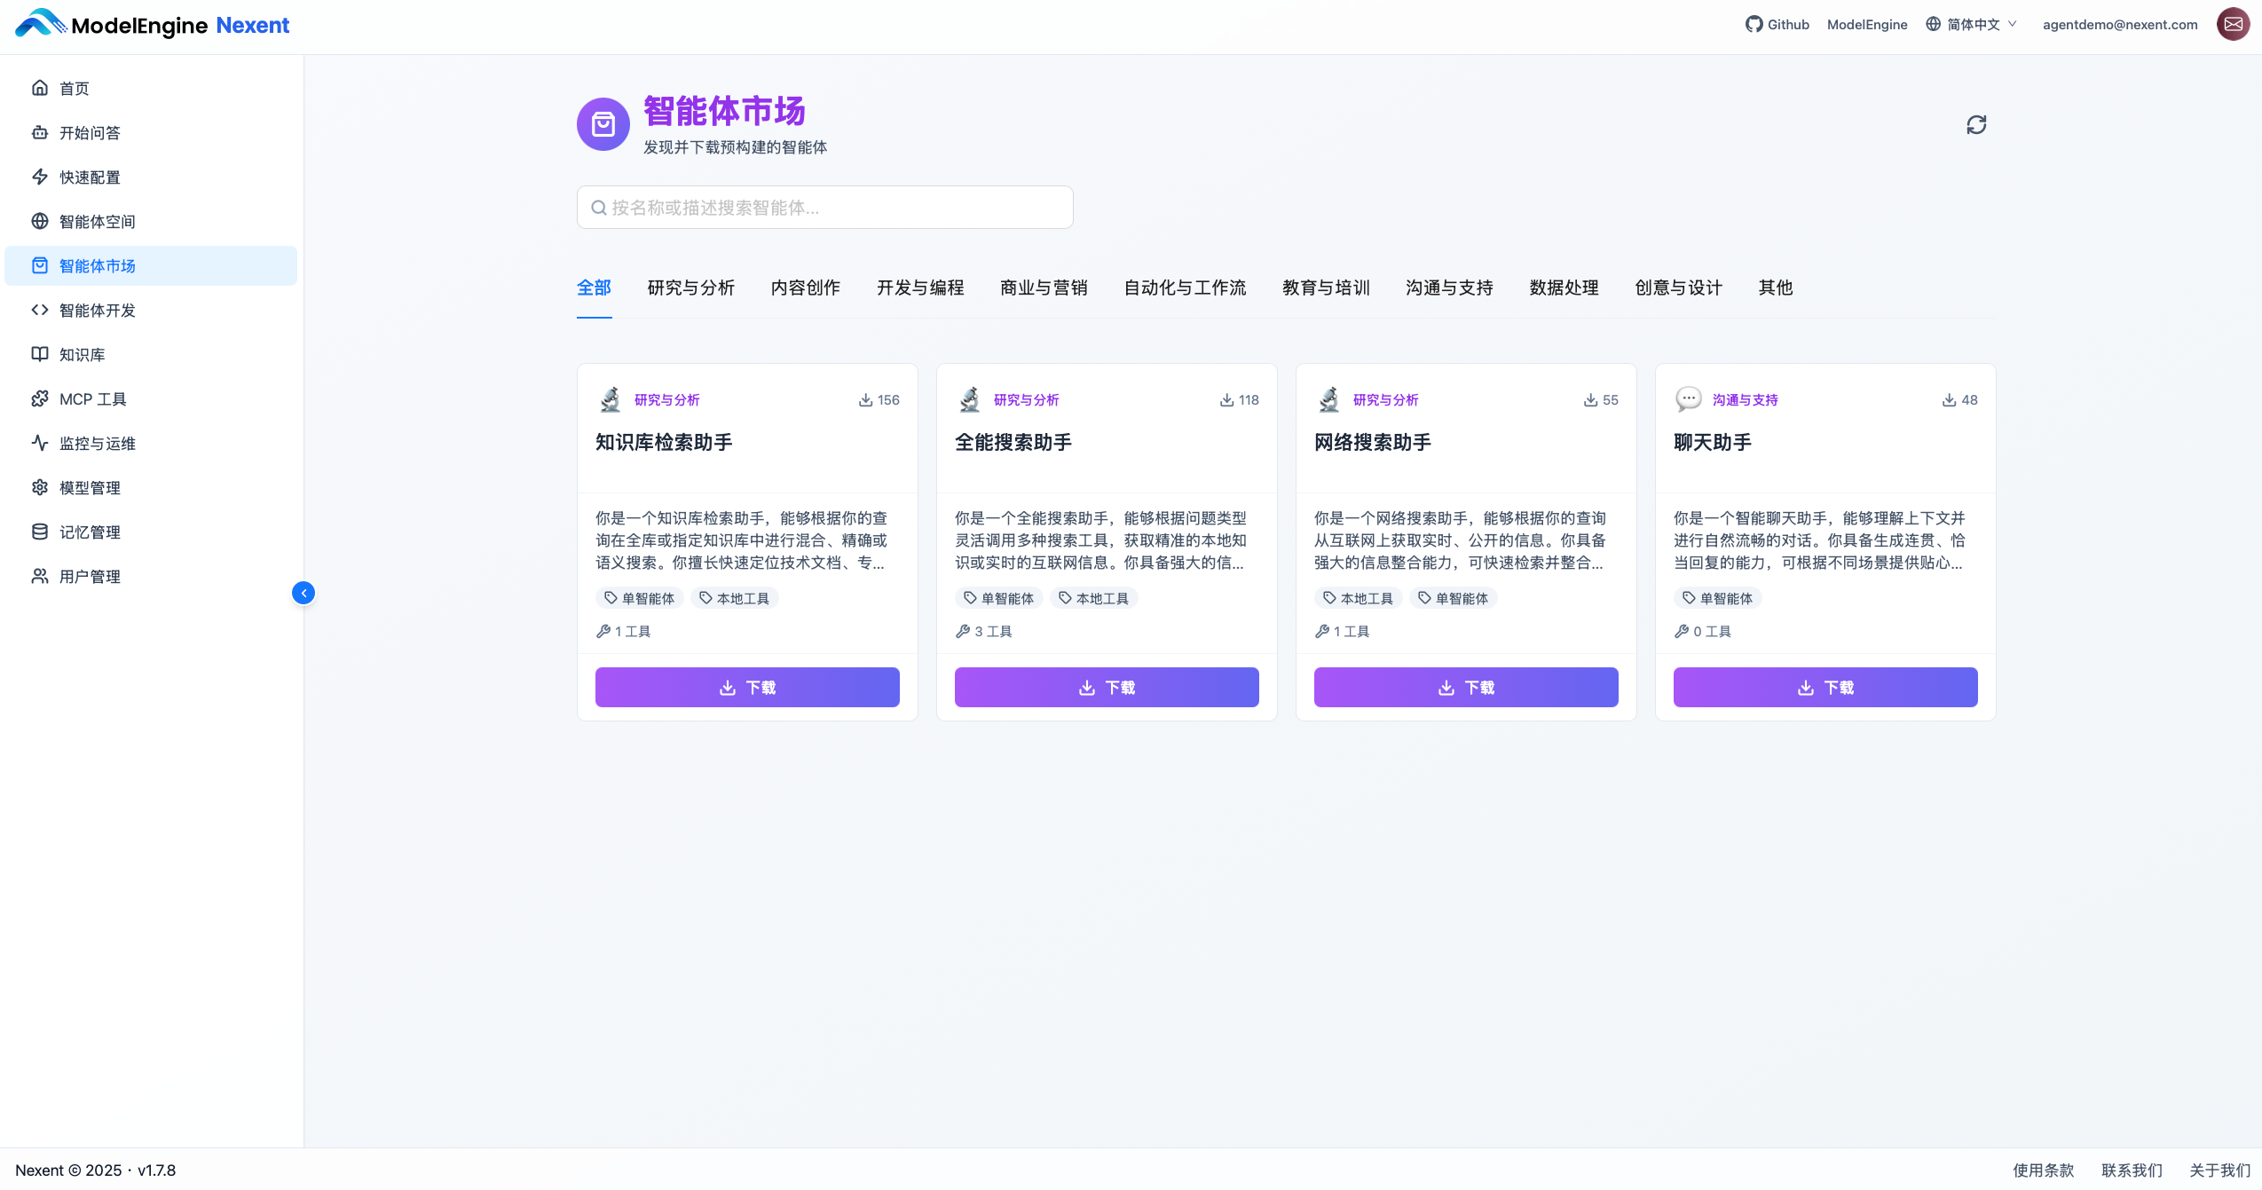Click the refresh icon near the market title
Screen dimensions: 2262x1190
tap(1975, 125)
